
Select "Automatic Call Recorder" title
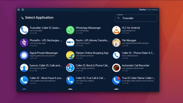pyautogui.click(x=136, y=66)
